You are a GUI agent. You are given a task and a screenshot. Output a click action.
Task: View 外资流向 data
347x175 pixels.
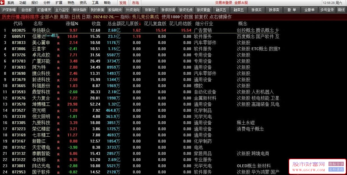132,10
